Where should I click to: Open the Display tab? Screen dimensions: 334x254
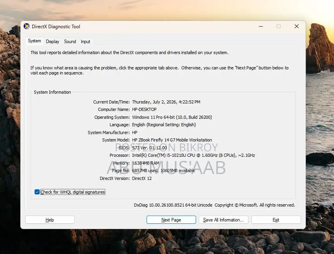point(53,42)
